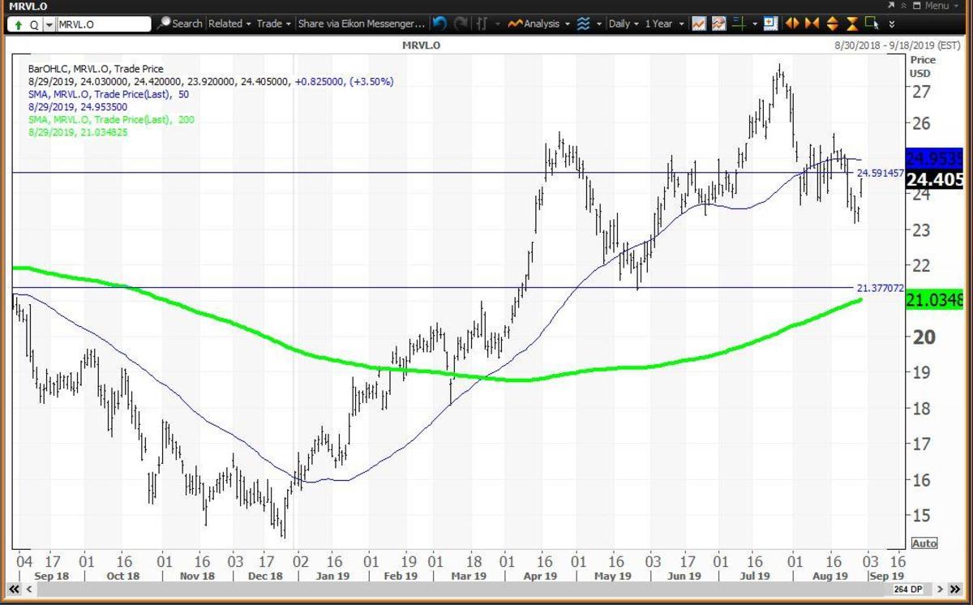Click the Search button
The height and width of the screenshot is (605, 973).
click(180, 24)
